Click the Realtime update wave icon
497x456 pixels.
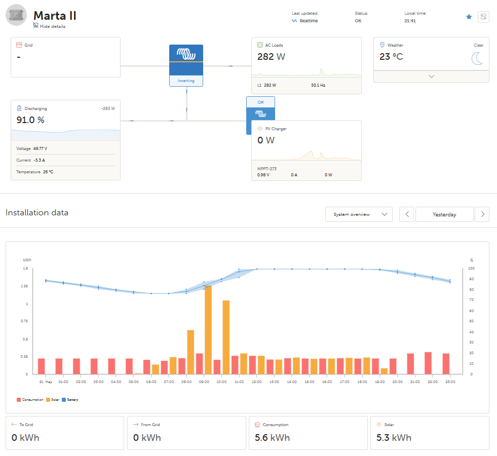click(294, 21)
